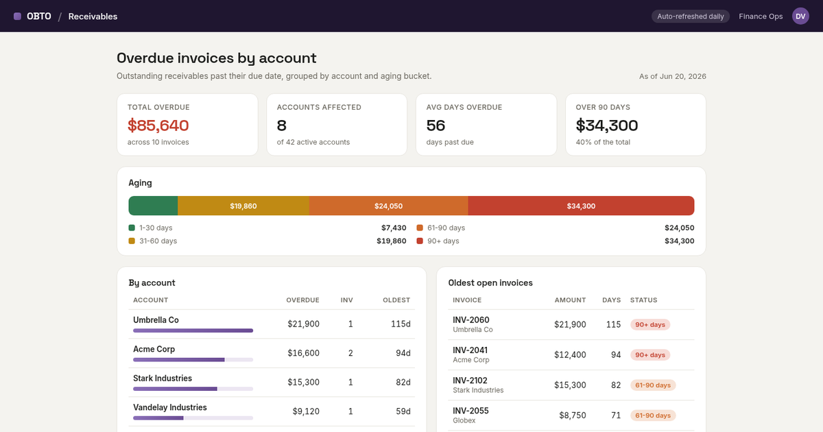Click the 'By account' panel title
This screenshot has width=823, height=432.
click(x=152, y=283)
